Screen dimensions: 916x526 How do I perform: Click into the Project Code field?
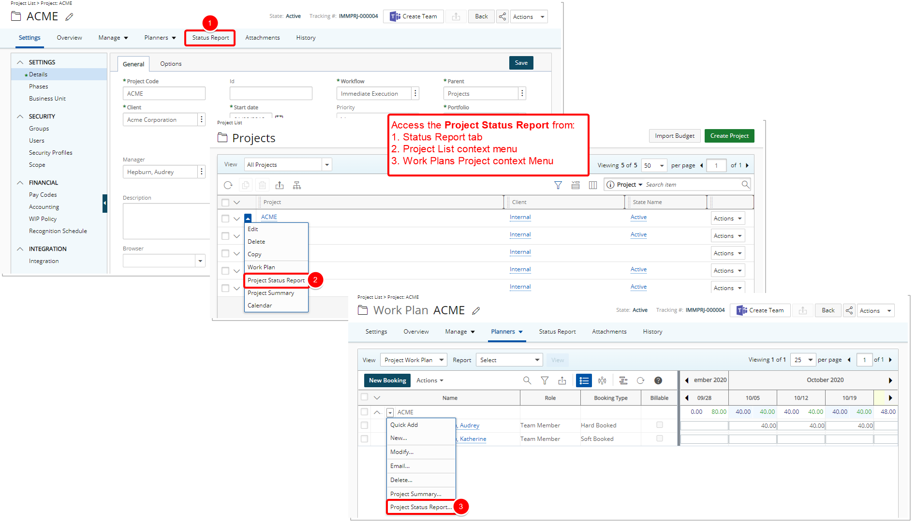tap(164, 93)
